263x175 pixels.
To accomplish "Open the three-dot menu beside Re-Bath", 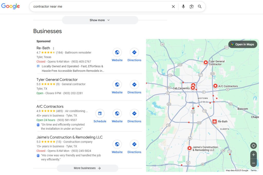I will 53,48.
